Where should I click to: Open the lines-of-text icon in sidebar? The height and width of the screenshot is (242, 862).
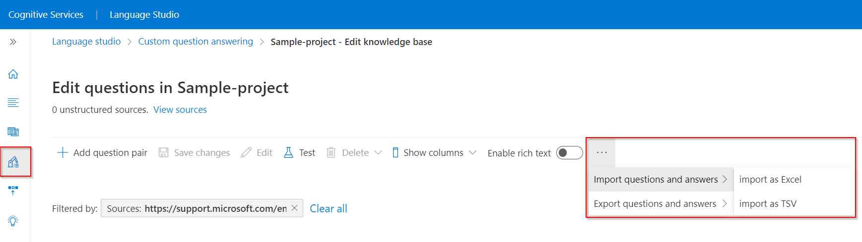tap(13, 102)
